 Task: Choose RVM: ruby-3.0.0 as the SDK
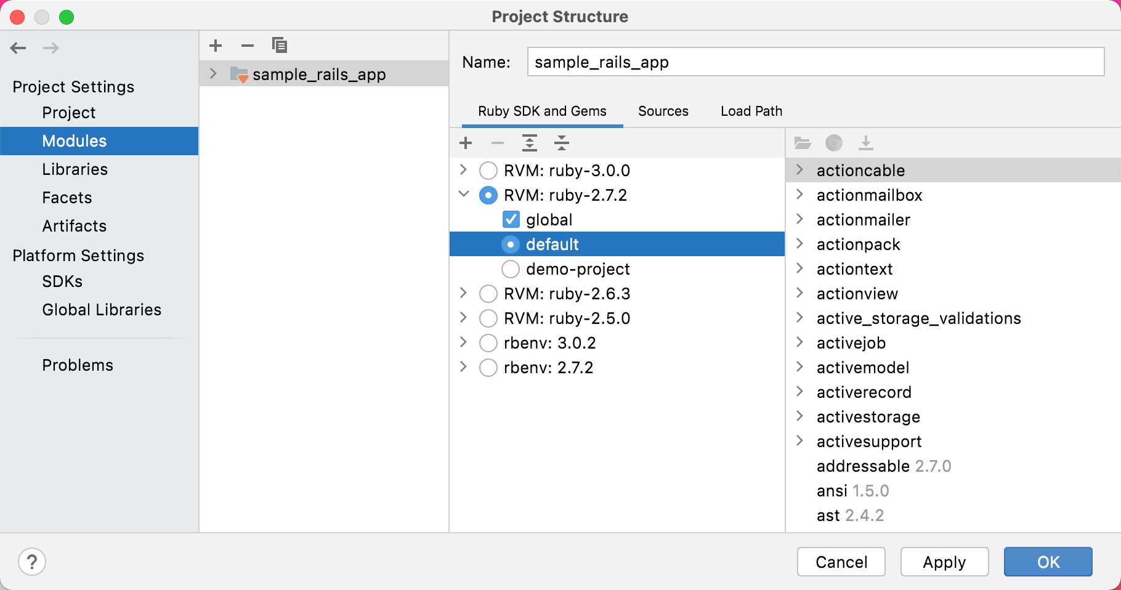tap(488, 170)
